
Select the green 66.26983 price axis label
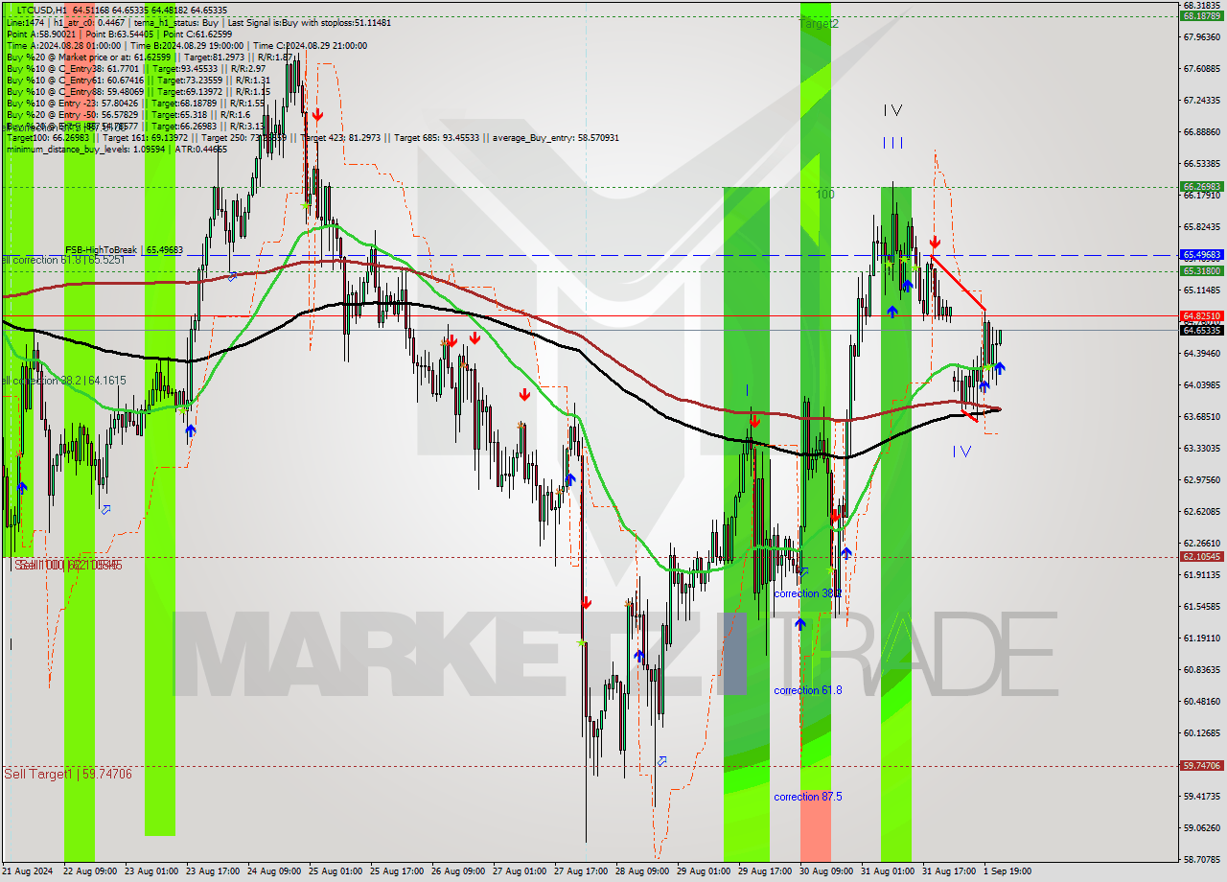[1201, 187]
